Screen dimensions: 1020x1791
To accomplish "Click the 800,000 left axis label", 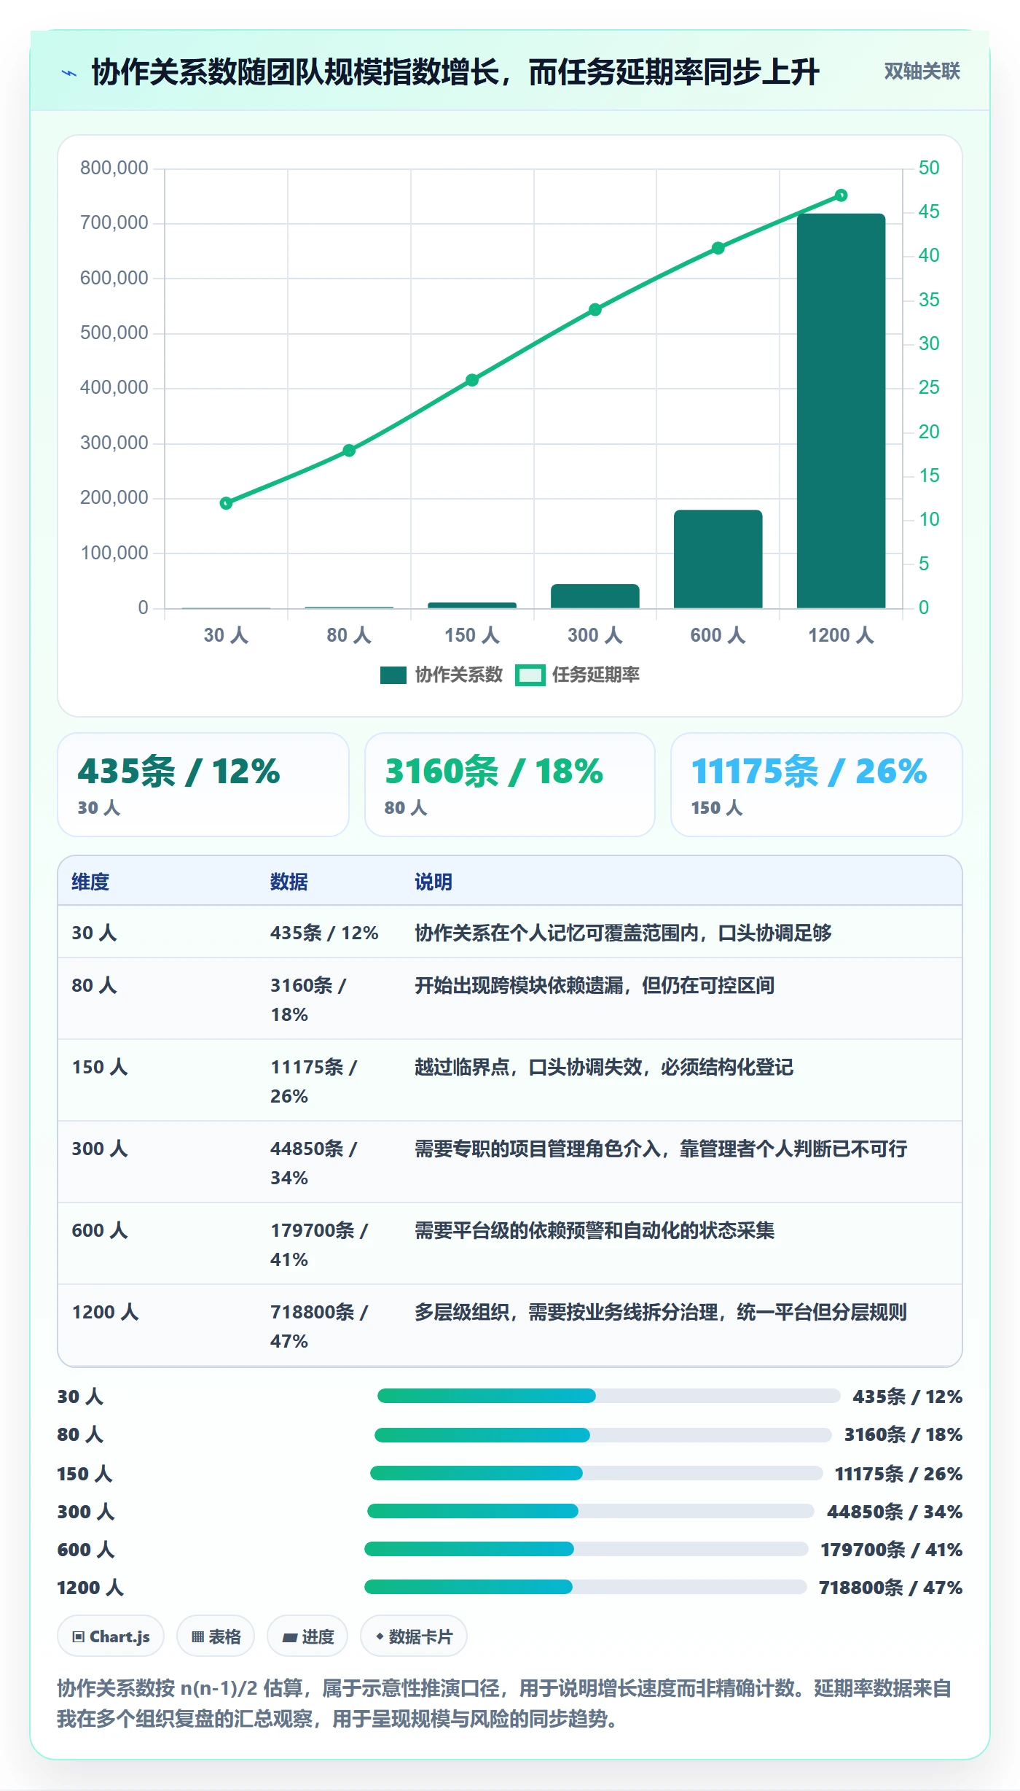I will pos(114,168).
